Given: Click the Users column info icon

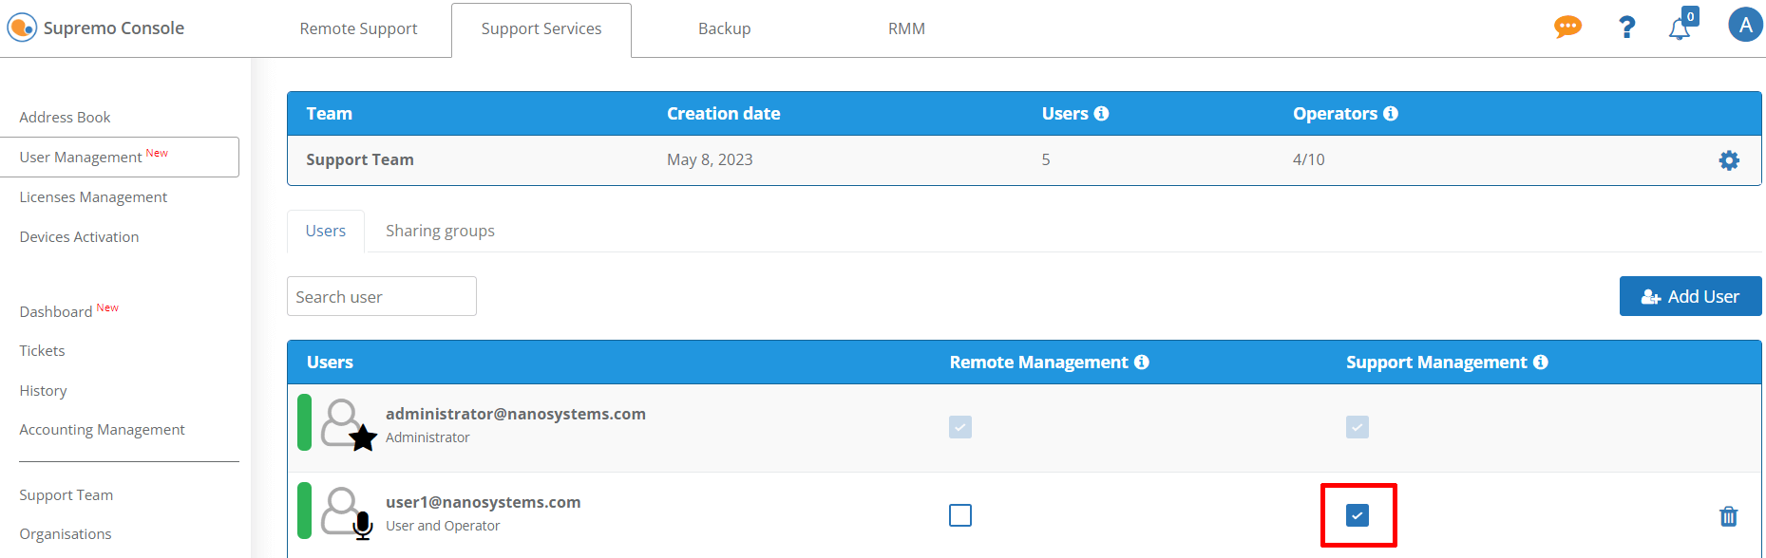Looking at the screenshot, I should pos(1101,113).
